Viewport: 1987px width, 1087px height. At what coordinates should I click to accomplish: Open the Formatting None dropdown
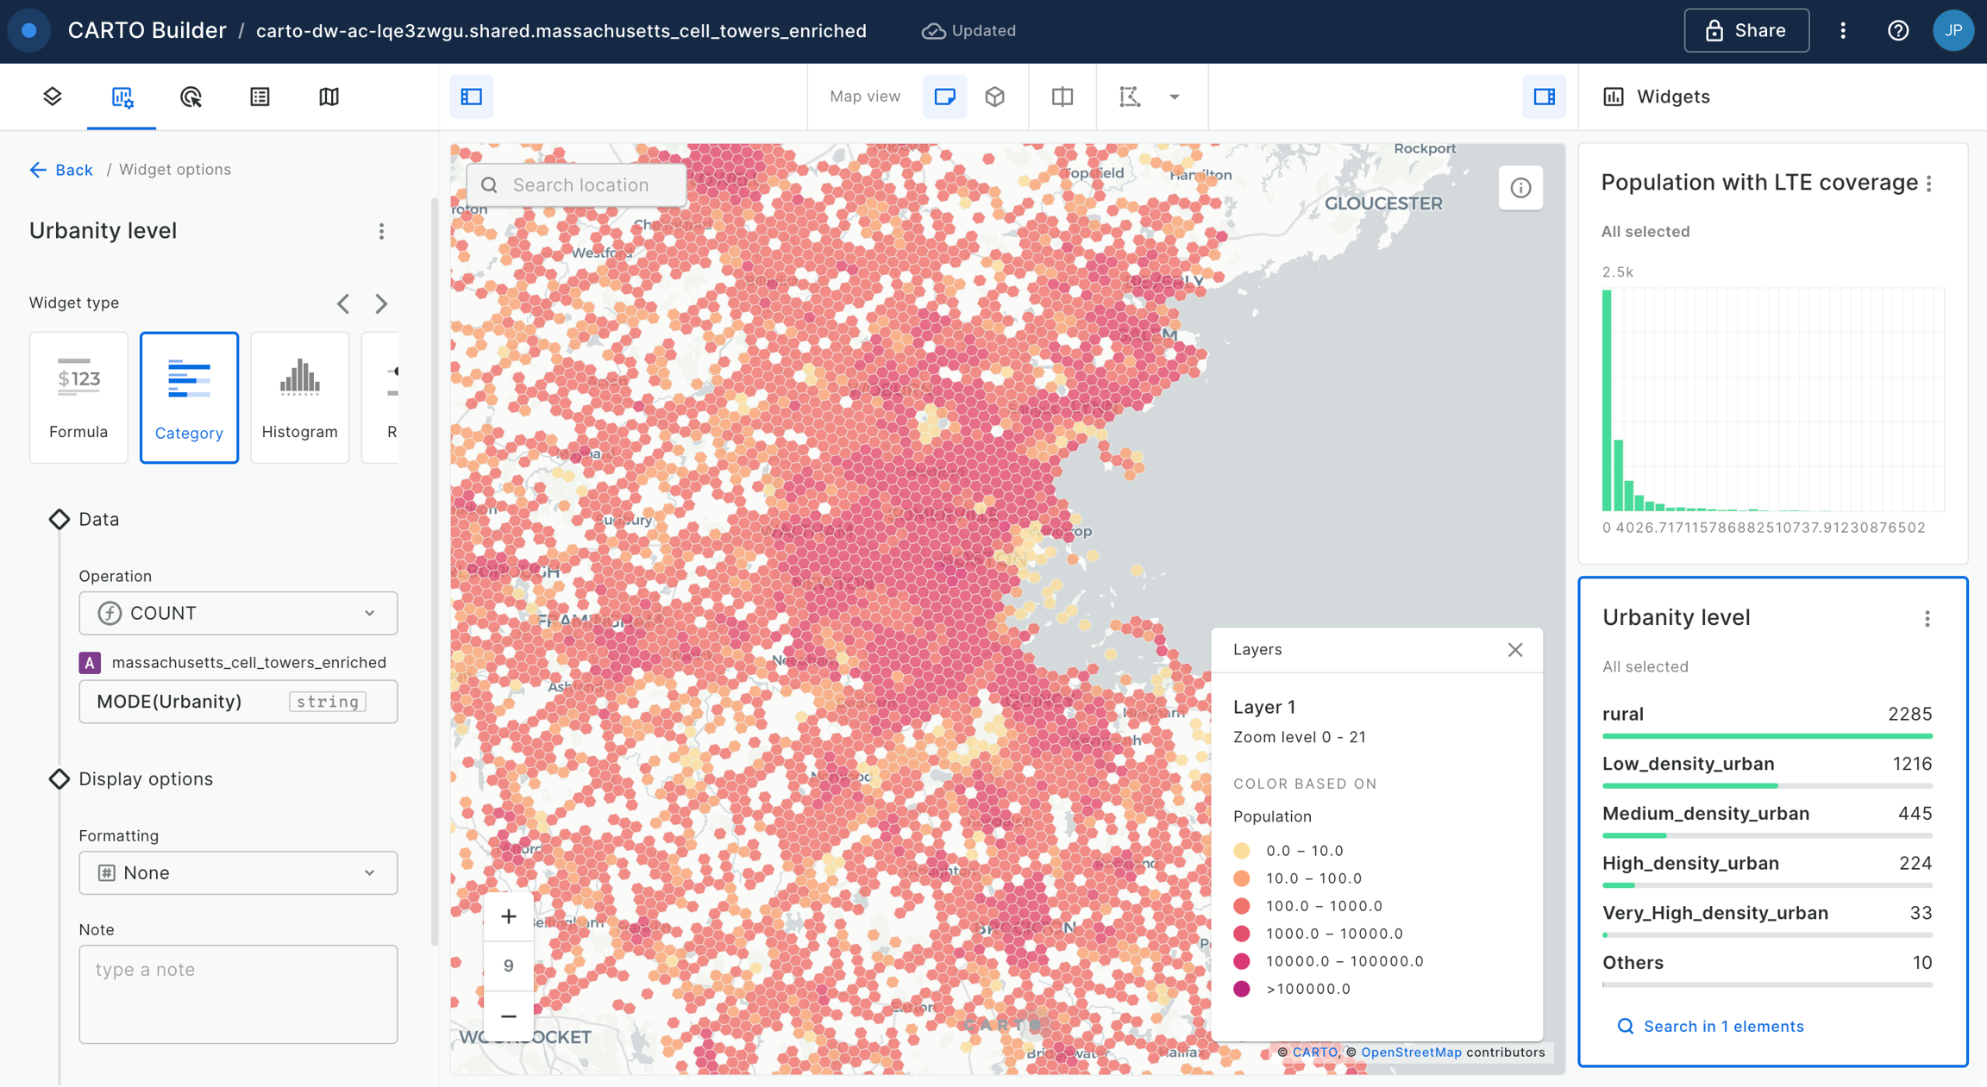pyautogui.click(x=238, y=872)
